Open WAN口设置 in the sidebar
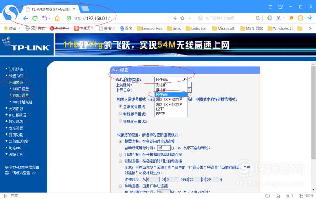This screenshot has width=316, height=199. [x=21, y=96]
